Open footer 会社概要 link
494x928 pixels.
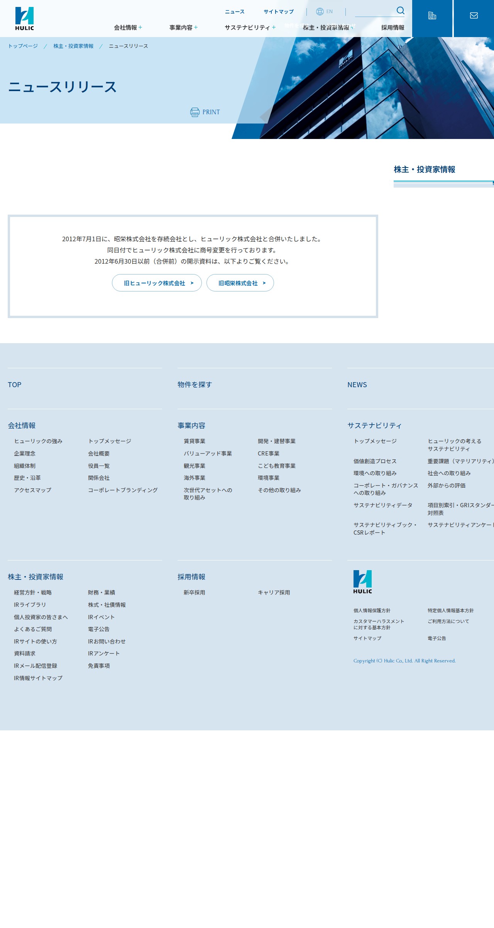[99, 454]
